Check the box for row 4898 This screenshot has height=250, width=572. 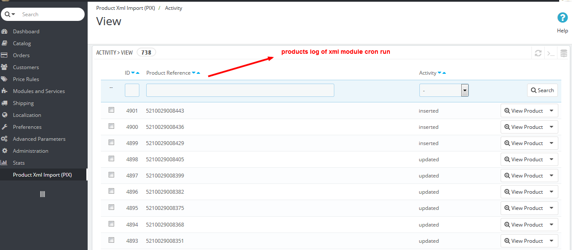point(112,159)
